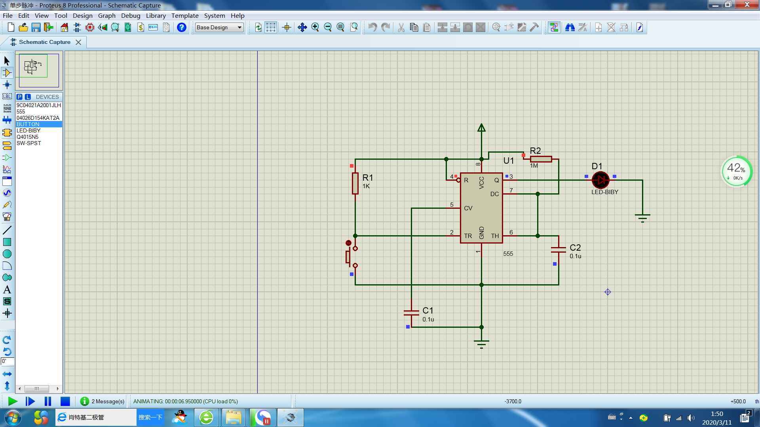760x427 pixels.
Task: Click the Zoom In toolbar icon
Action: [x=315, y=27]
